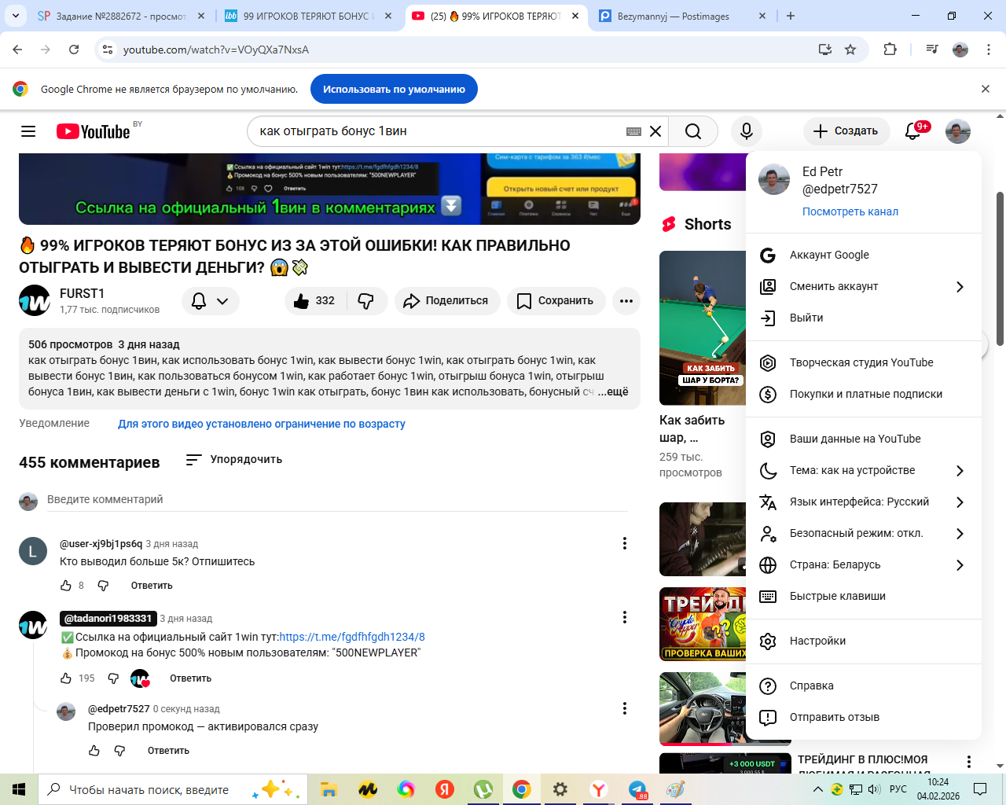Image resolution: width=1006 pixels, height=805 pixels.
Task: Open the t.me/fgdfhfgdh1234/8 link
Action: point(352,637)
